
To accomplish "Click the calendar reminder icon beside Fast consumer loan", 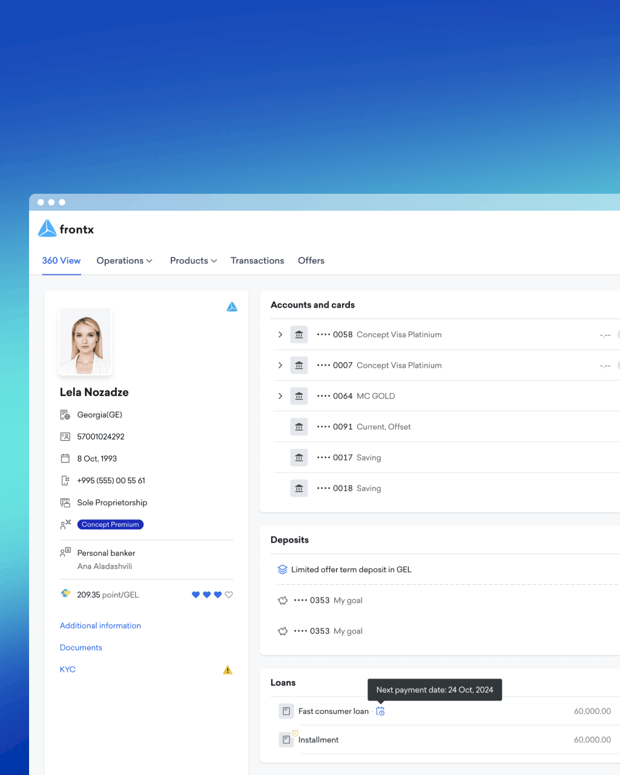I will pos(380,711).
